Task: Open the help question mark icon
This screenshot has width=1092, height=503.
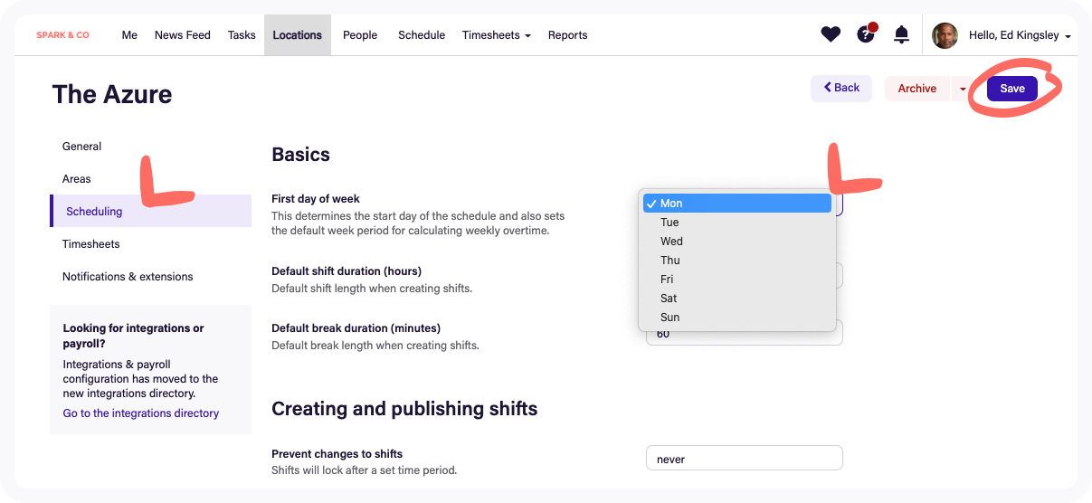Action: coord(866,35)
